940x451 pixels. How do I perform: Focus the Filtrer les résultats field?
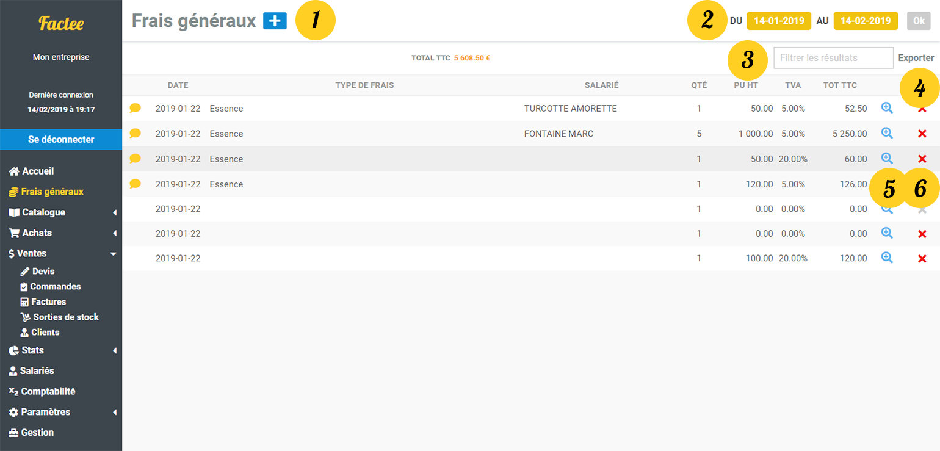point(833,58)
